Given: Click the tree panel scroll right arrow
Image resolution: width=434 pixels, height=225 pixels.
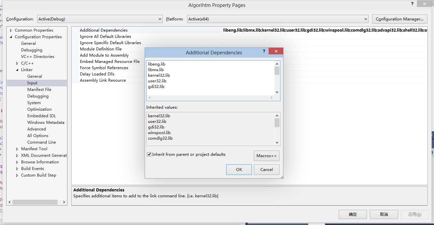Looking at the screenshot, I should (x=64, y=202).
